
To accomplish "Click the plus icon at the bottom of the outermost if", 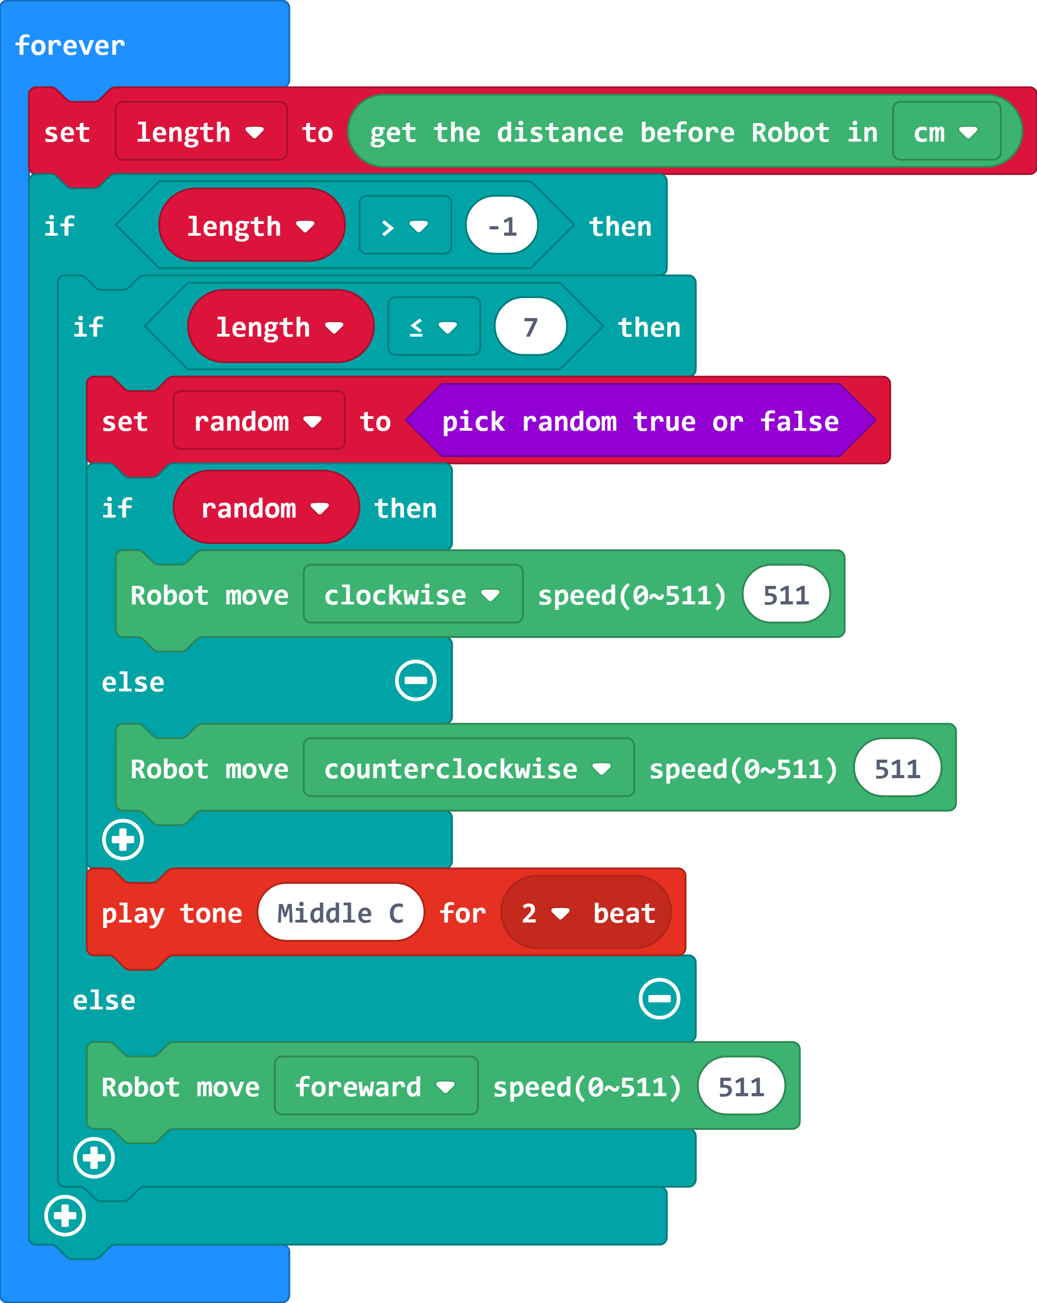I will point(65,1215).
